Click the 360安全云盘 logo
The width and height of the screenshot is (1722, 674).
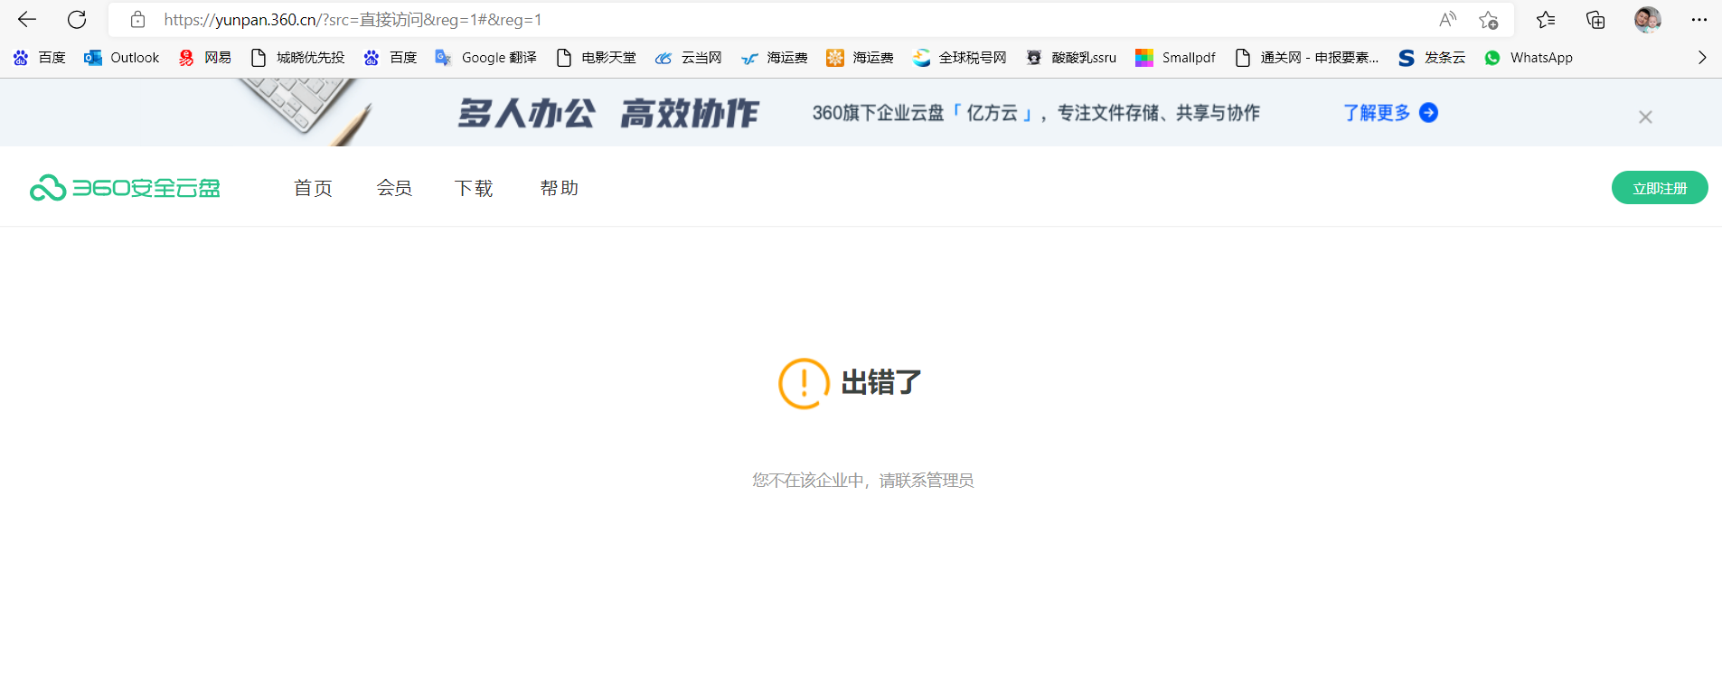(125, 188)
